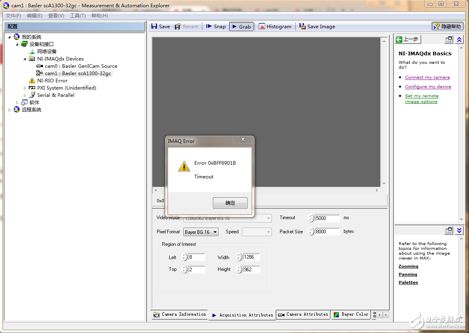This screenshot has width=469, height=333.
Task: Select the NI-RIO Error tree item
Action: point(52,81)
